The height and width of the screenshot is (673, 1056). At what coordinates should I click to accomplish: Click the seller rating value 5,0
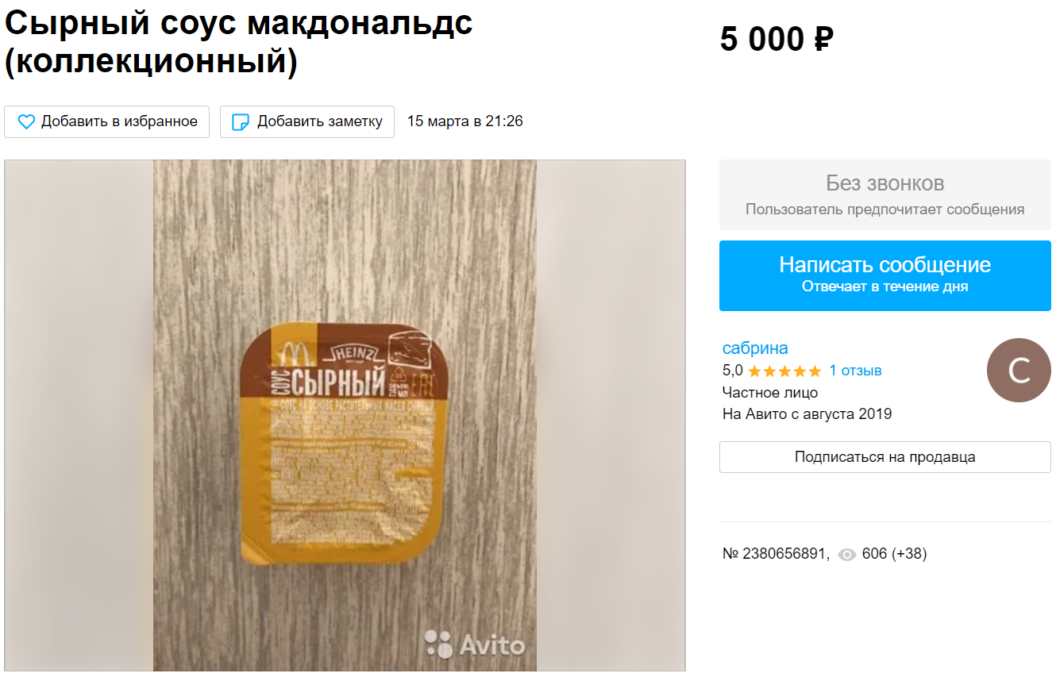coord(732,371)
